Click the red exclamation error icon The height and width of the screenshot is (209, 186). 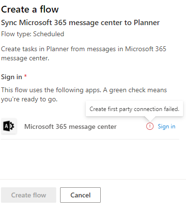[x=150, y=126]
